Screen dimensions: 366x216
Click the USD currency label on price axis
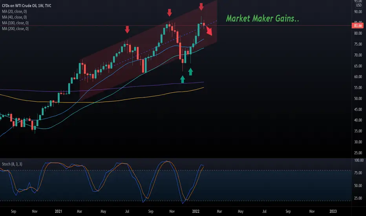(359, 5)
